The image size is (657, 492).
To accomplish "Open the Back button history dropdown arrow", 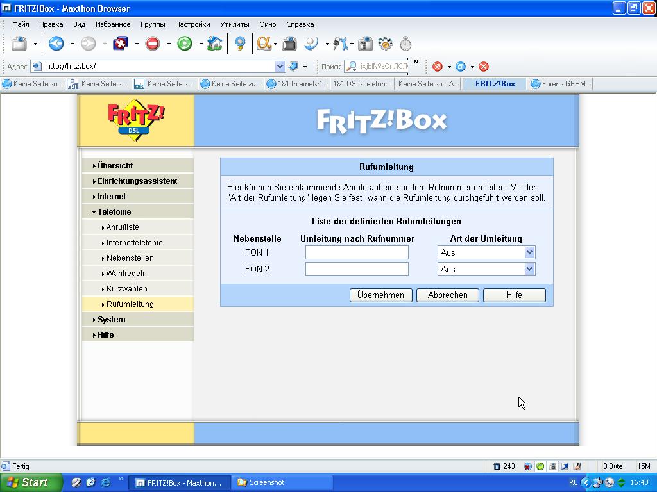I will (73, 44).
